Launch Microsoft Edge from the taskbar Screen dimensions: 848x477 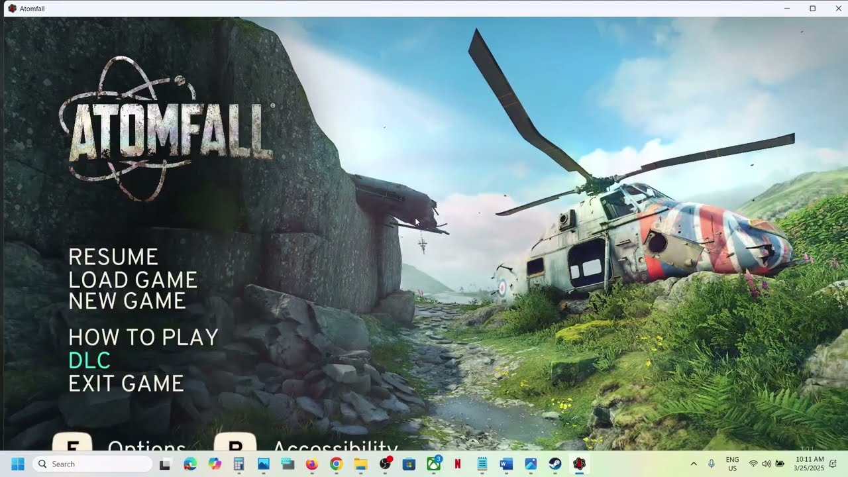189,464
